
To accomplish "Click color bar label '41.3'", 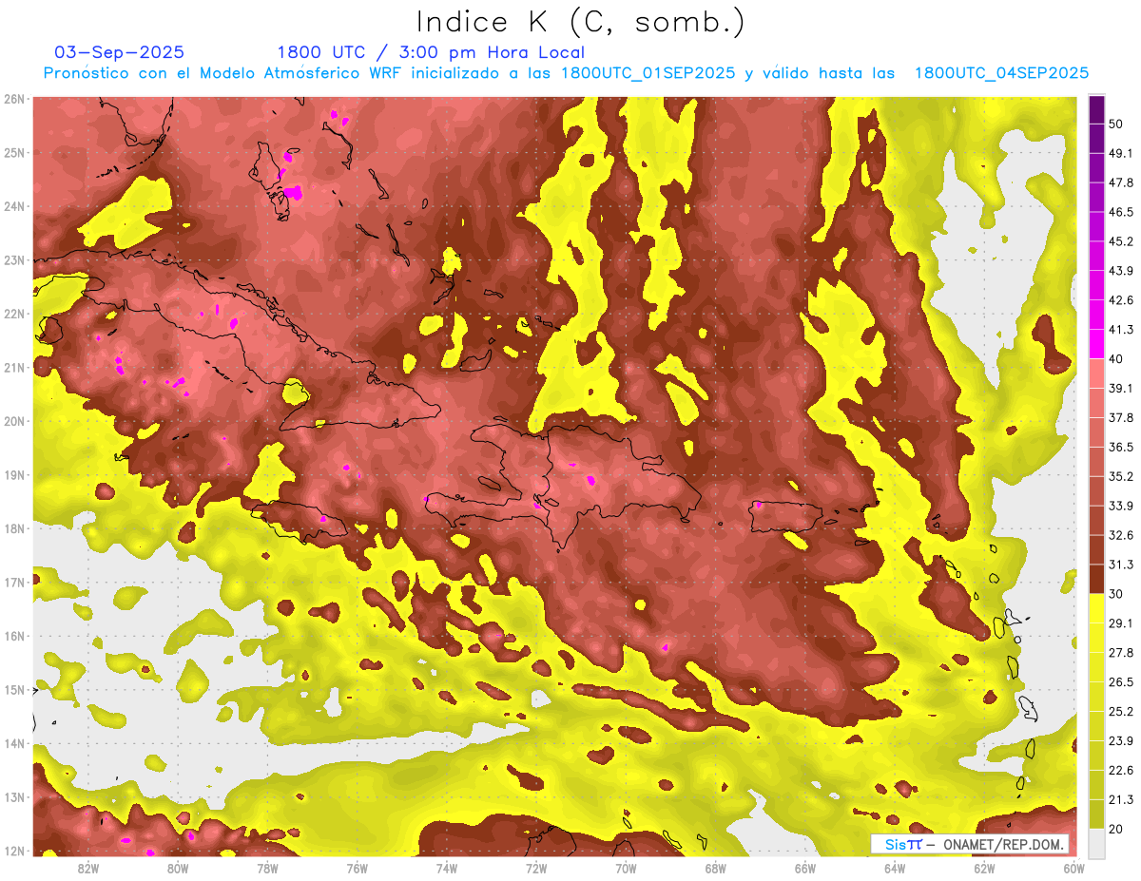I will [1120, 330].
